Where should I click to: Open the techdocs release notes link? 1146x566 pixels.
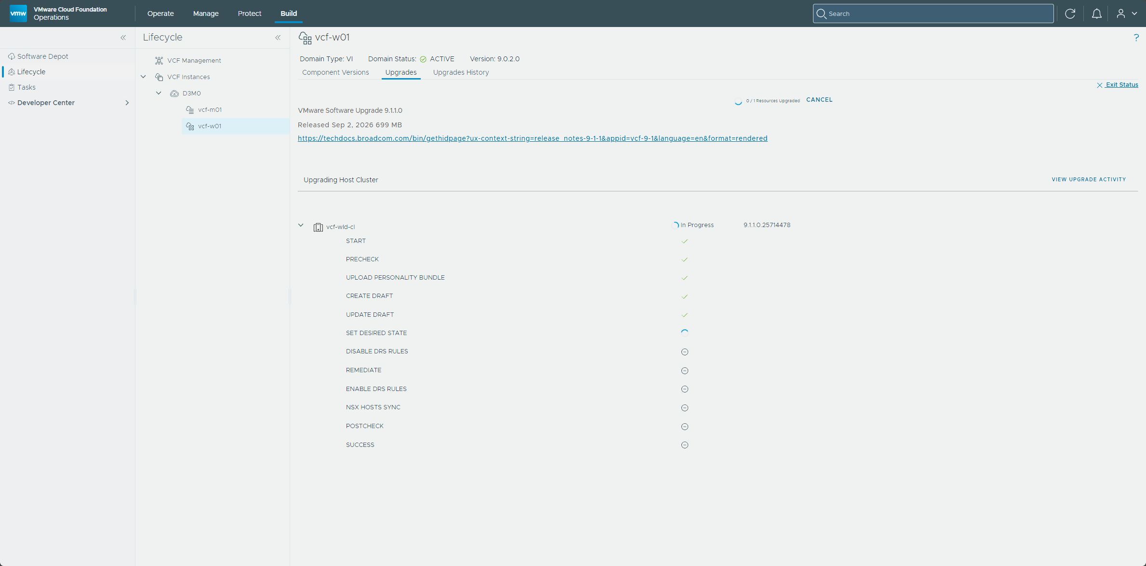tap(533, 138)
